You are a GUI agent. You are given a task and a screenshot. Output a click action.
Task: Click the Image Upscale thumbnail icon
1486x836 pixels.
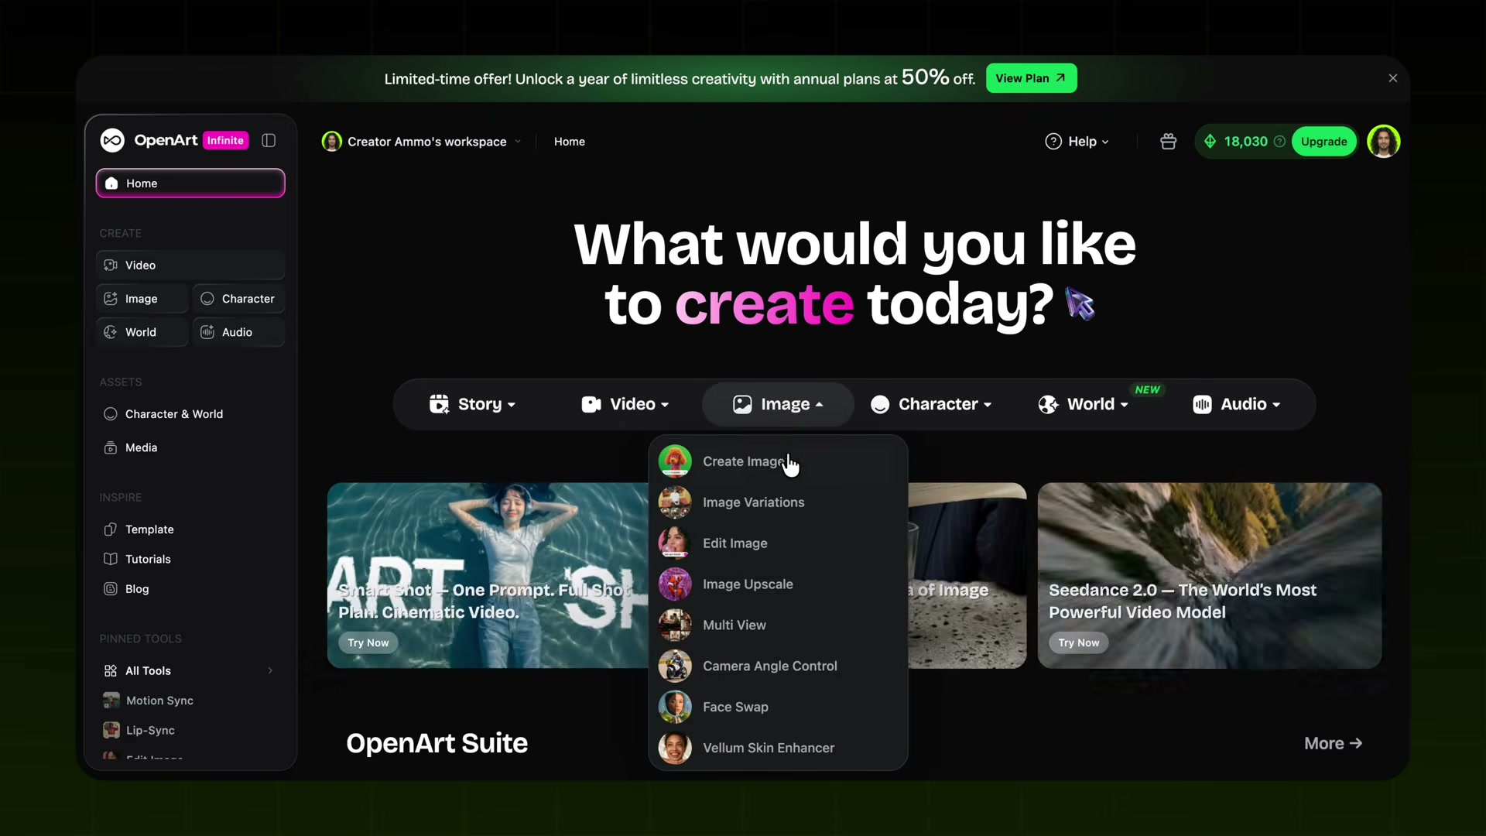[675, 584]
